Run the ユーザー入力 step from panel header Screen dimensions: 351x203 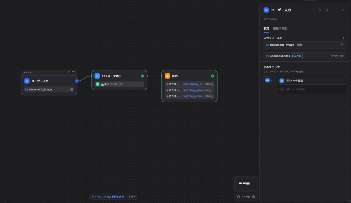[x=320, y=10]
